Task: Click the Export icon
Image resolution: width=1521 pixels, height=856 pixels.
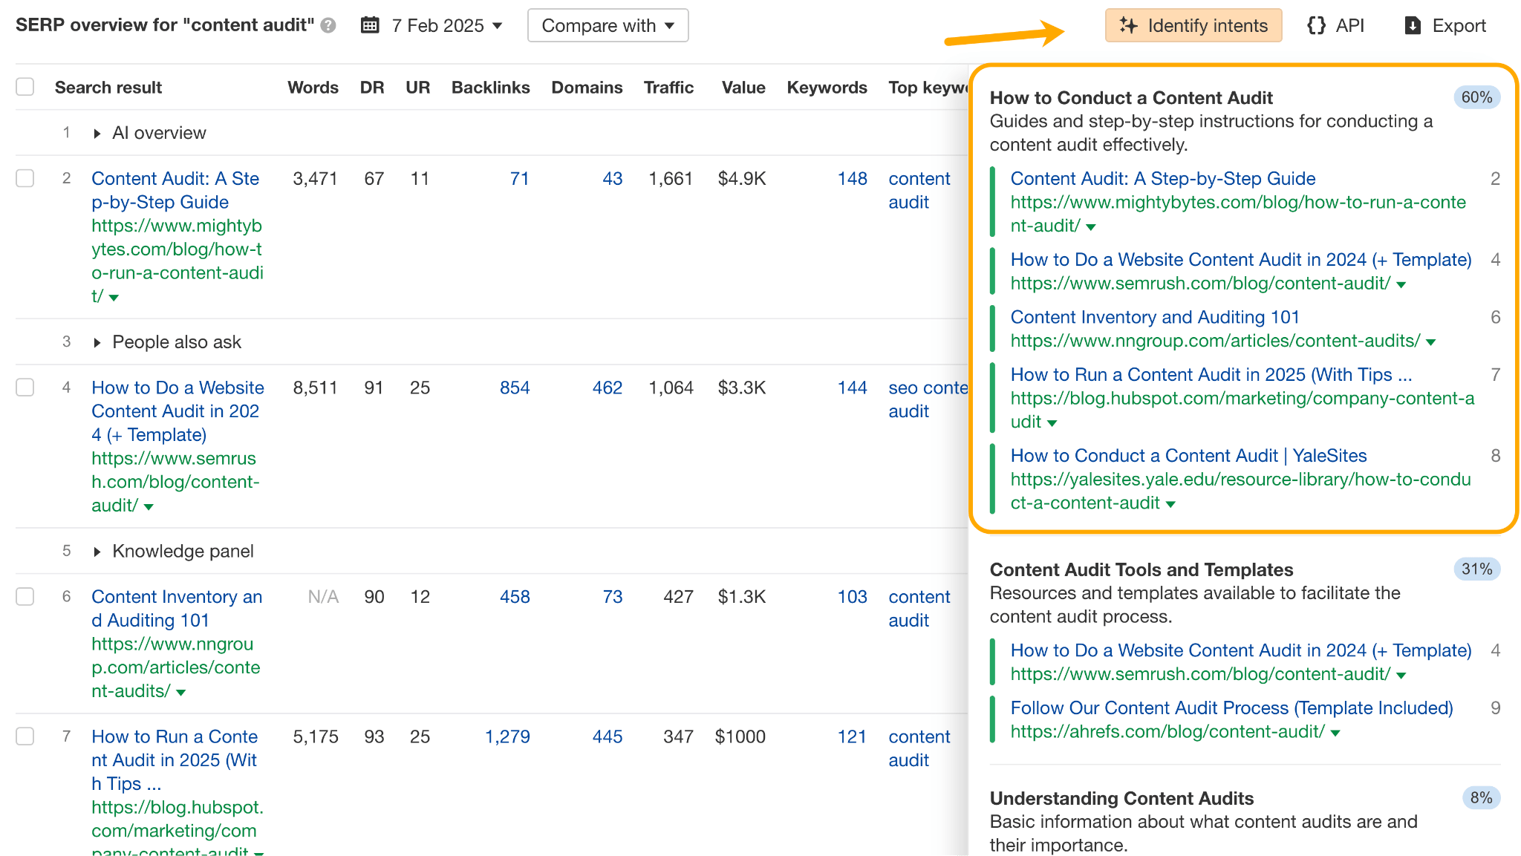Action: point(1413,24)
